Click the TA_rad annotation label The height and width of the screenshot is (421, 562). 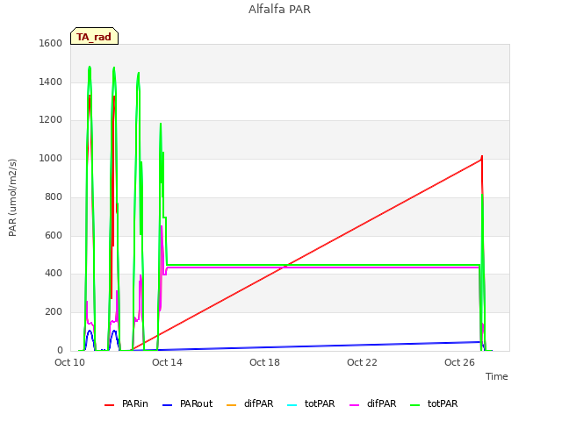(94, 36)
